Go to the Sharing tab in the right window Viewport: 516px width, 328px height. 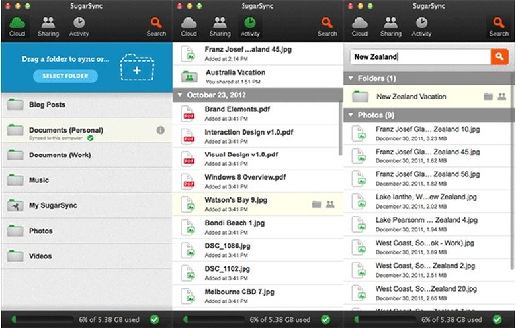[x=391, y=27]
